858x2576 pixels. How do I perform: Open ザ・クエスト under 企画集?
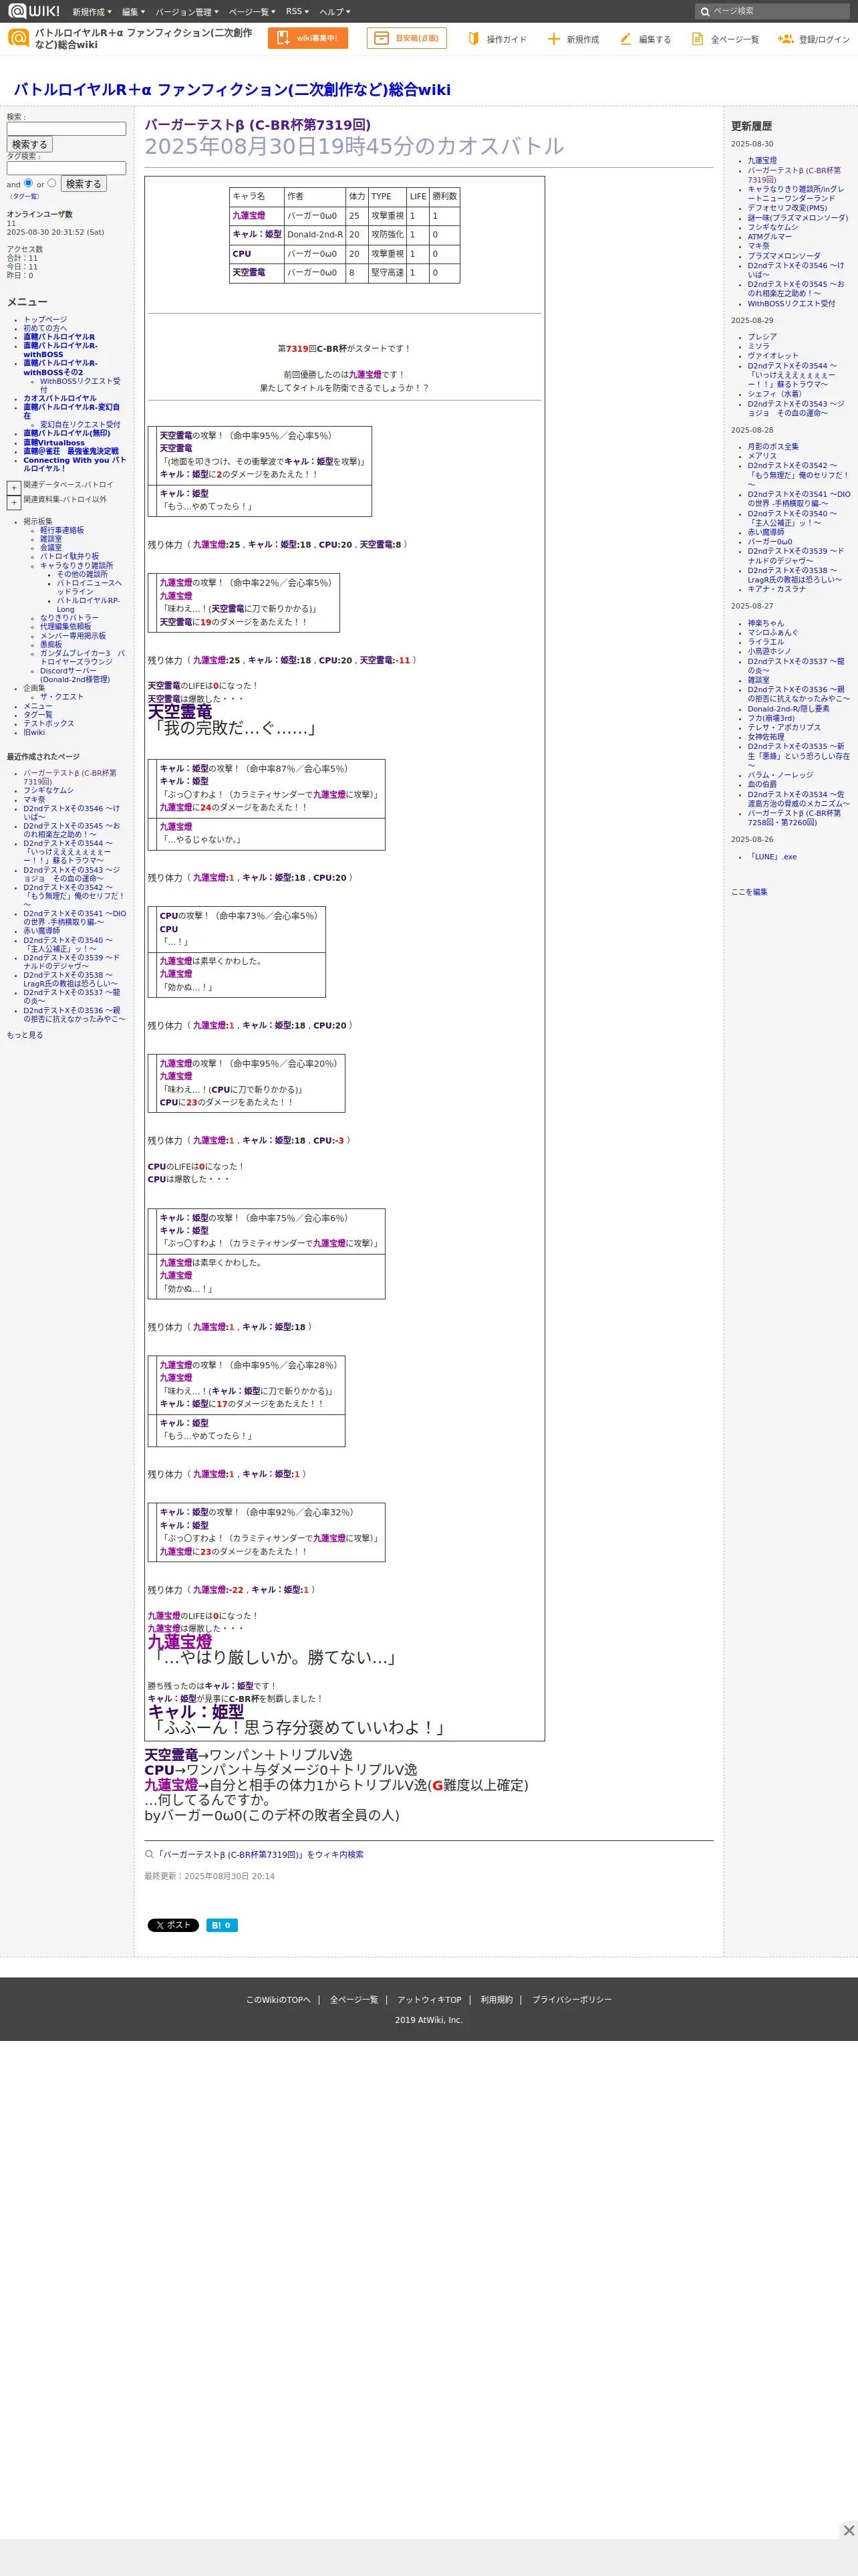tap(62, 697)
